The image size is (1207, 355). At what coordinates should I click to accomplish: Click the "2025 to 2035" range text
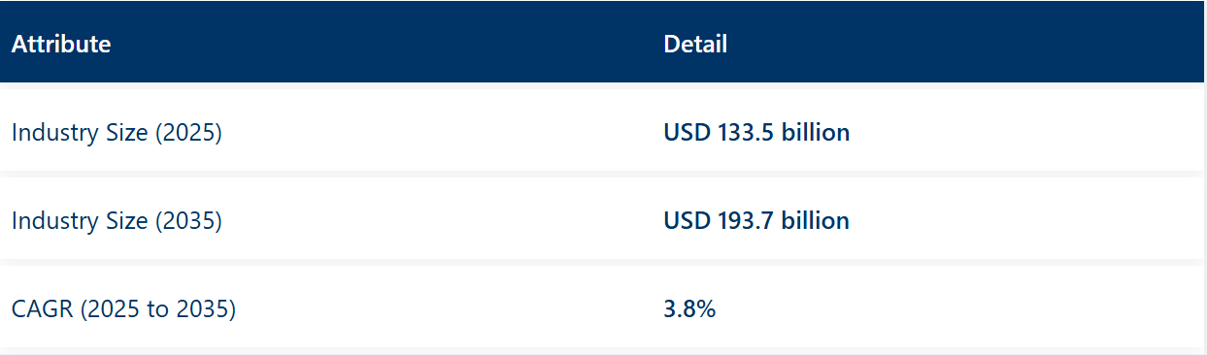click(x=158, y=310)
